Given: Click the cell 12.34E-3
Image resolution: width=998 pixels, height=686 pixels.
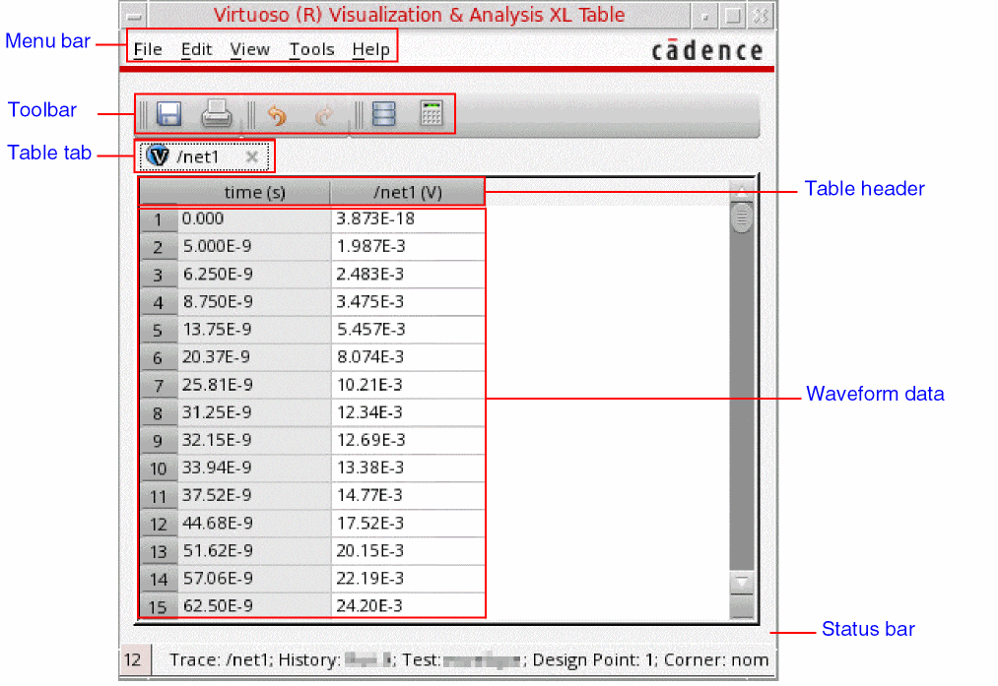Looking at the screenshot, I should 408,412.
